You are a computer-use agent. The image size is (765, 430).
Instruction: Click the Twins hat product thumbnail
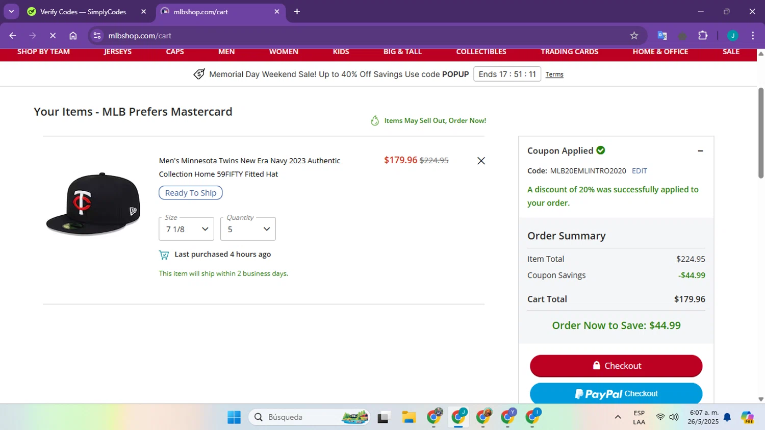coord(93,204)
